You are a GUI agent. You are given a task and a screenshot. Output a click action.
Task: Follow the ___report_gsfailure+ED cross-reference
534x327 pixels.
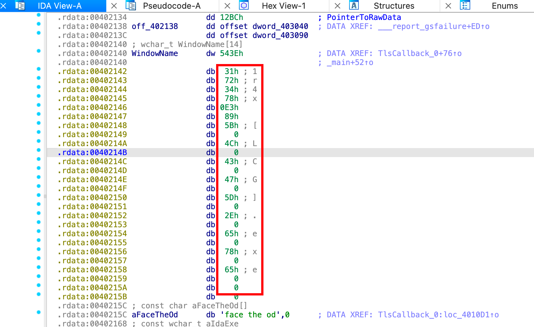pos(434,26)
